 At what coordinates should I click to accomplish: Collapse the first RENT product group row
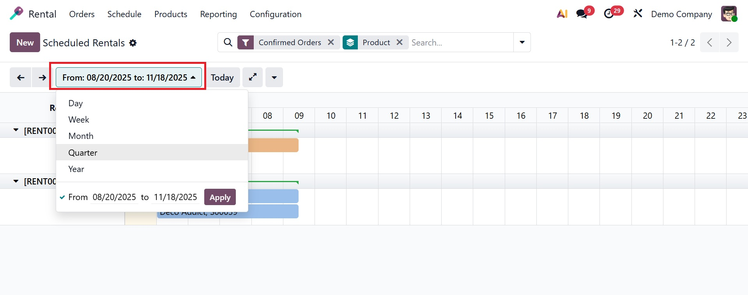pyautogui.click(x=16, y=130)
